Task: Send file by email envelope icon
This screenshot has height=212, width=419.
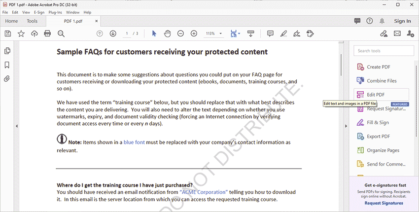Action: 397,34
